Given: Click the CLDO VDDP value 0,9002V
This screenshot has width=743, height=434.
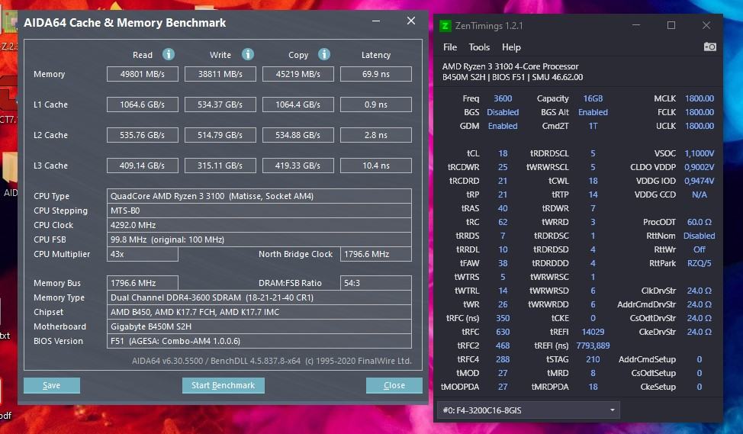Looking at the screenshot, I should 699,167.
